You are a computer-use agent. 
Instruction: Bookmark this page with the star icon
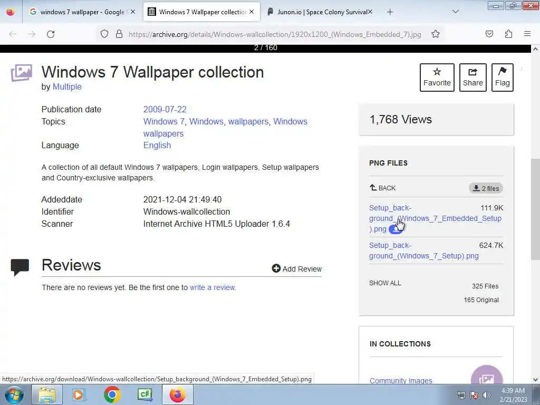[x=435, y=34]
